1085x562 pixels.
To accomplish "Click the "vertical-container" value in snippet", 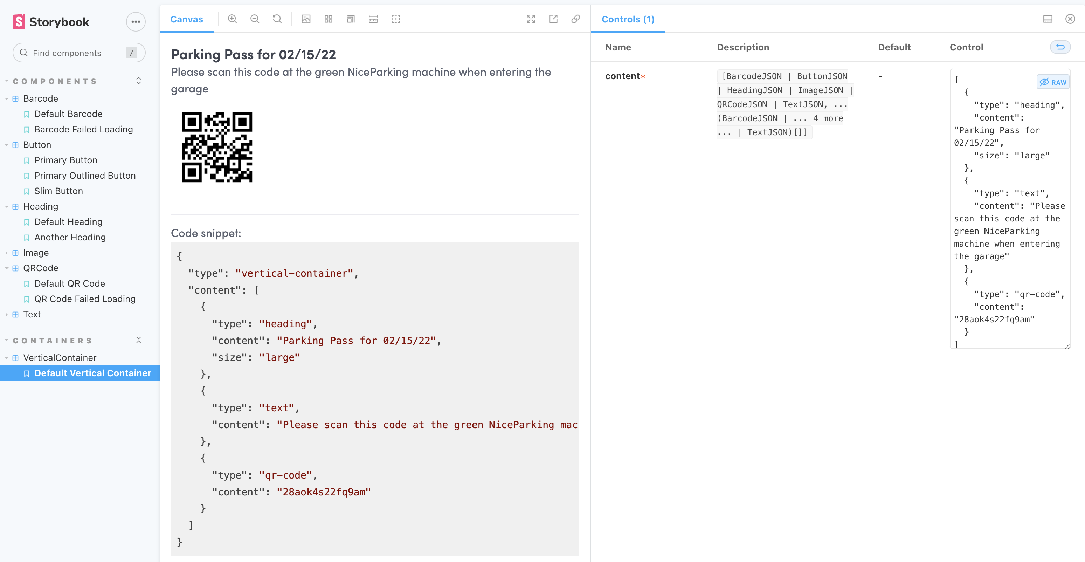I will [294, 273].
